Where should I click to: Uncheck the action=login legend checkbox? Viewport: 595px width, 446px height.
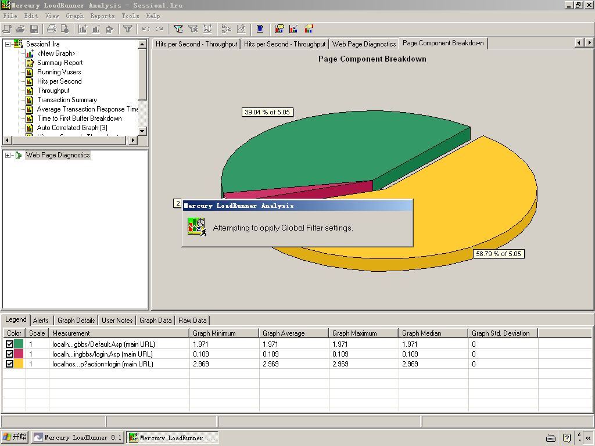click(x=9, y=364)
